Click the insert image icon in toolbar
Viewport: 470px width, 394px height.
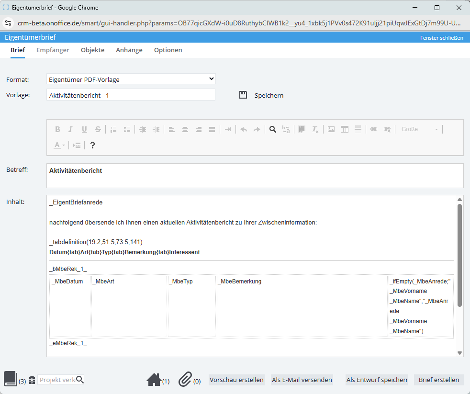[331, 129]
